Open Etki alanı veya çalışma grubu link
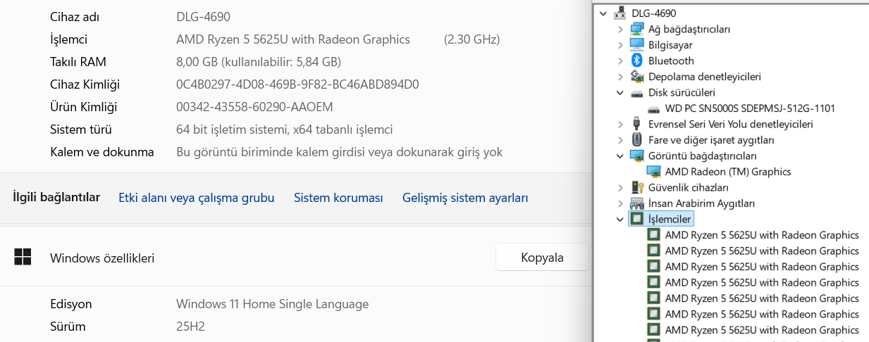The width and height of the screenshot is (869, 342). pyautogui.click(x=196, y=198)
